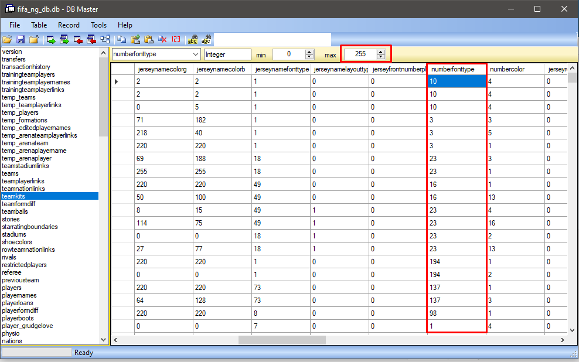This screenshot has width=579, height=362.
Task: Click the jerseynamecolorg cell showing 218
Action: pyautogui.click(x=164, y=133)
